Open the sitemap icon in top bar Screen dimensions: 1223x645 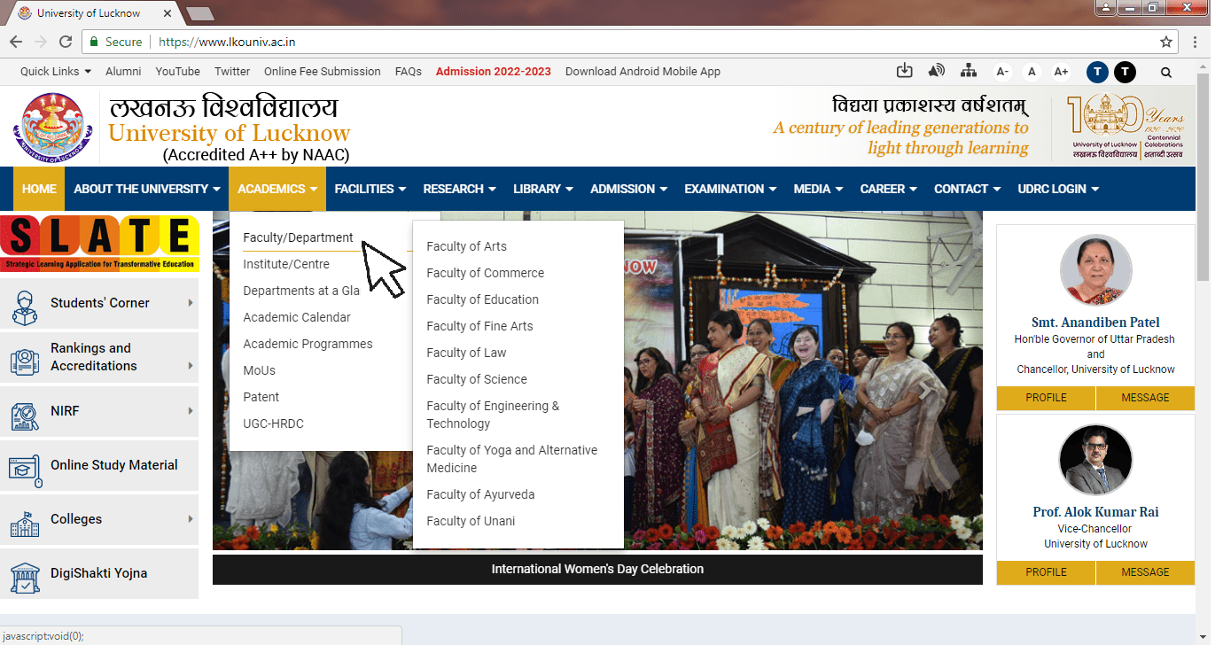(969, 71)
